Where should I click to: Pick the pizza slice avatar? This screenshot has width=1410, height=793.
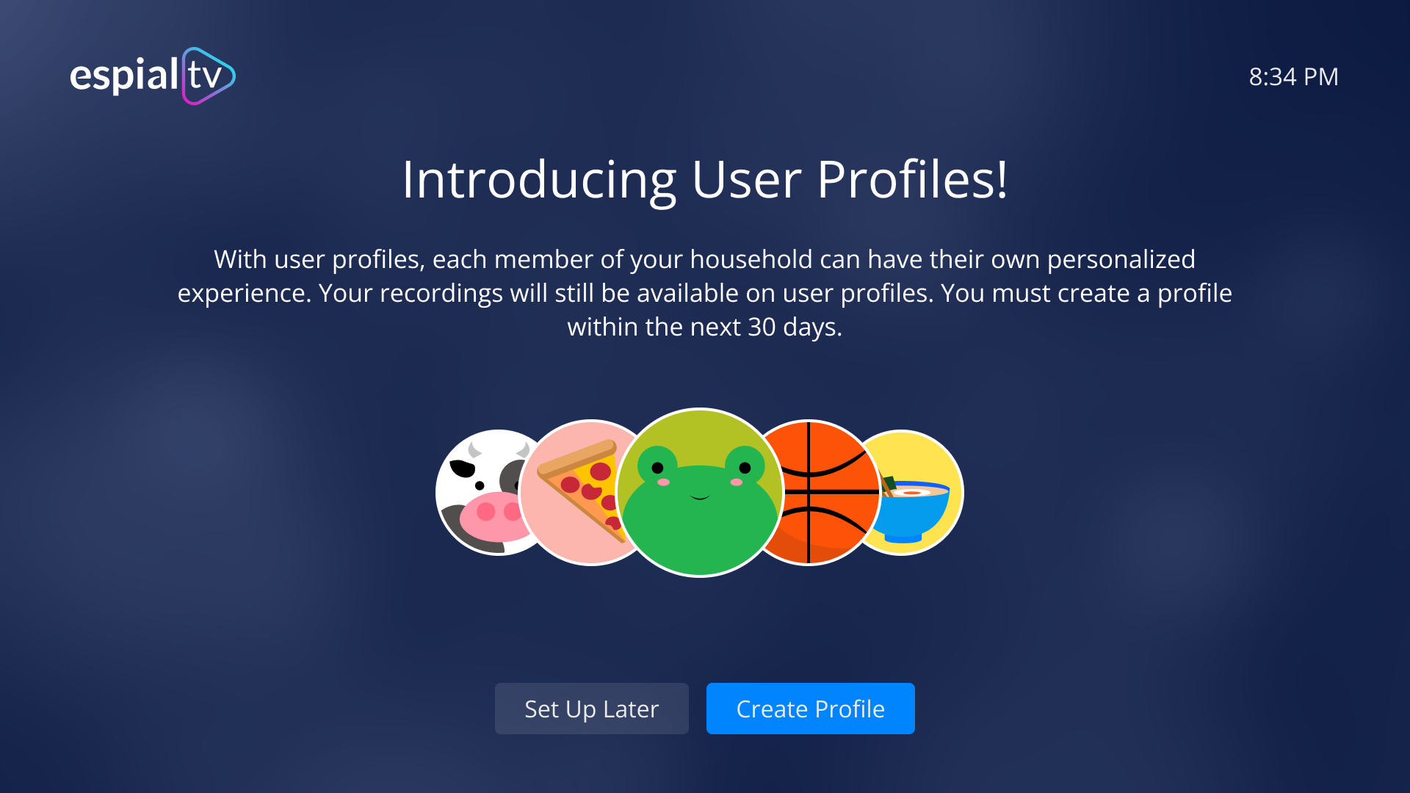573,492
